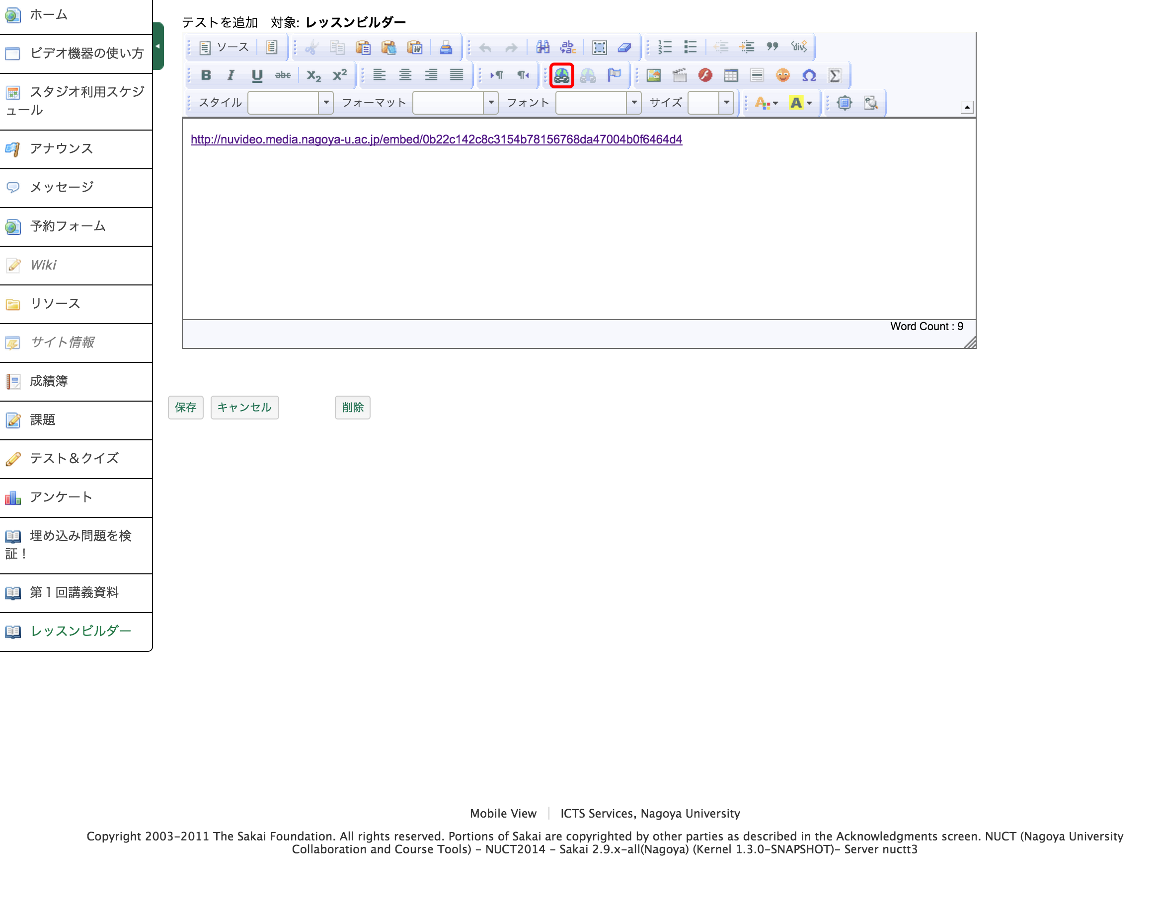The width and height of the screenshot is (1156, 901).
Task: Insert a table using the table icon
Action: click(730, 75)
